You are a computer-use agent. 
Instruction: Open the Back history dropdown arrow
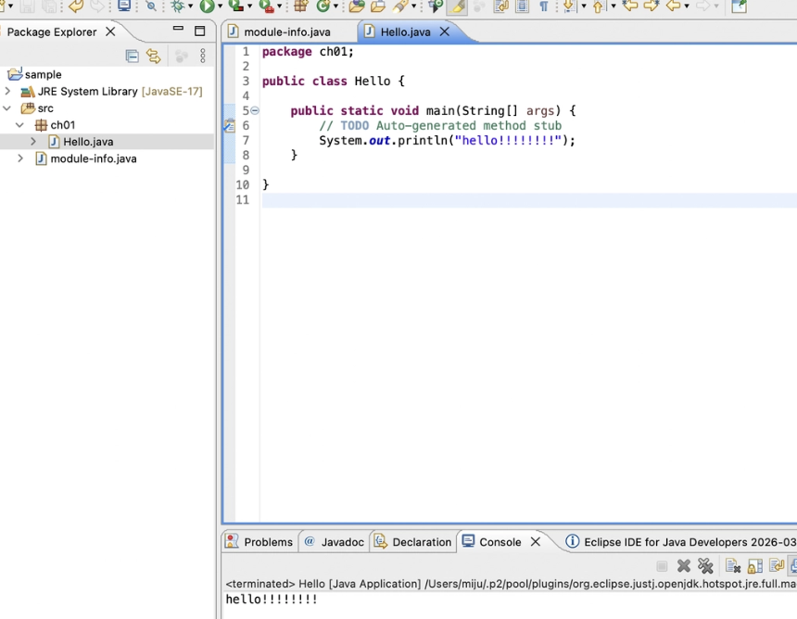687,6
